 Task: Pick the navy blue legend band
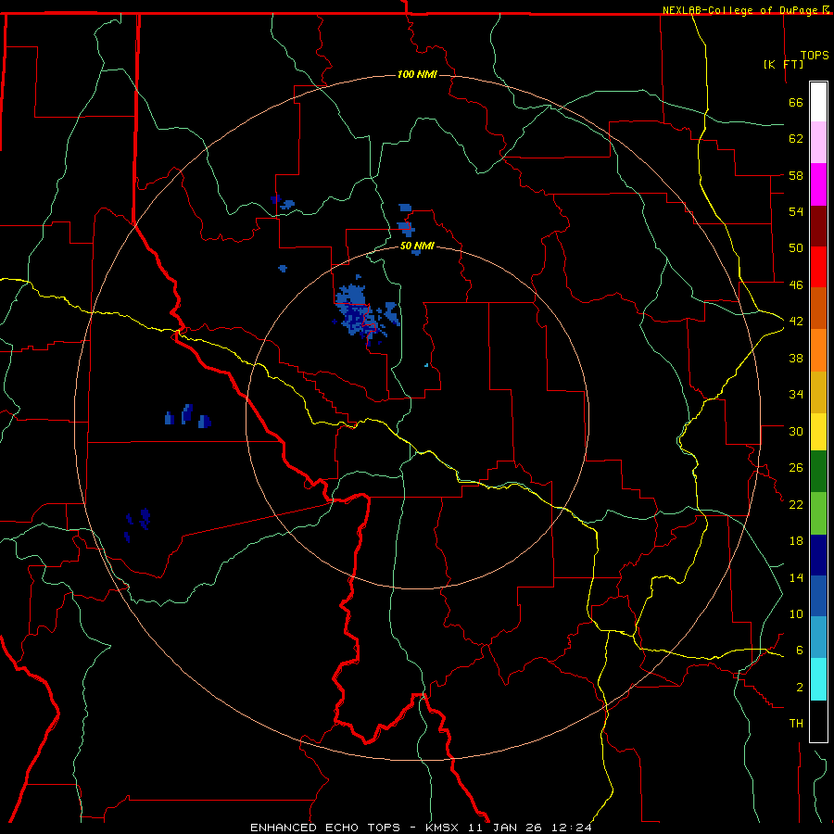click(818, 555)
